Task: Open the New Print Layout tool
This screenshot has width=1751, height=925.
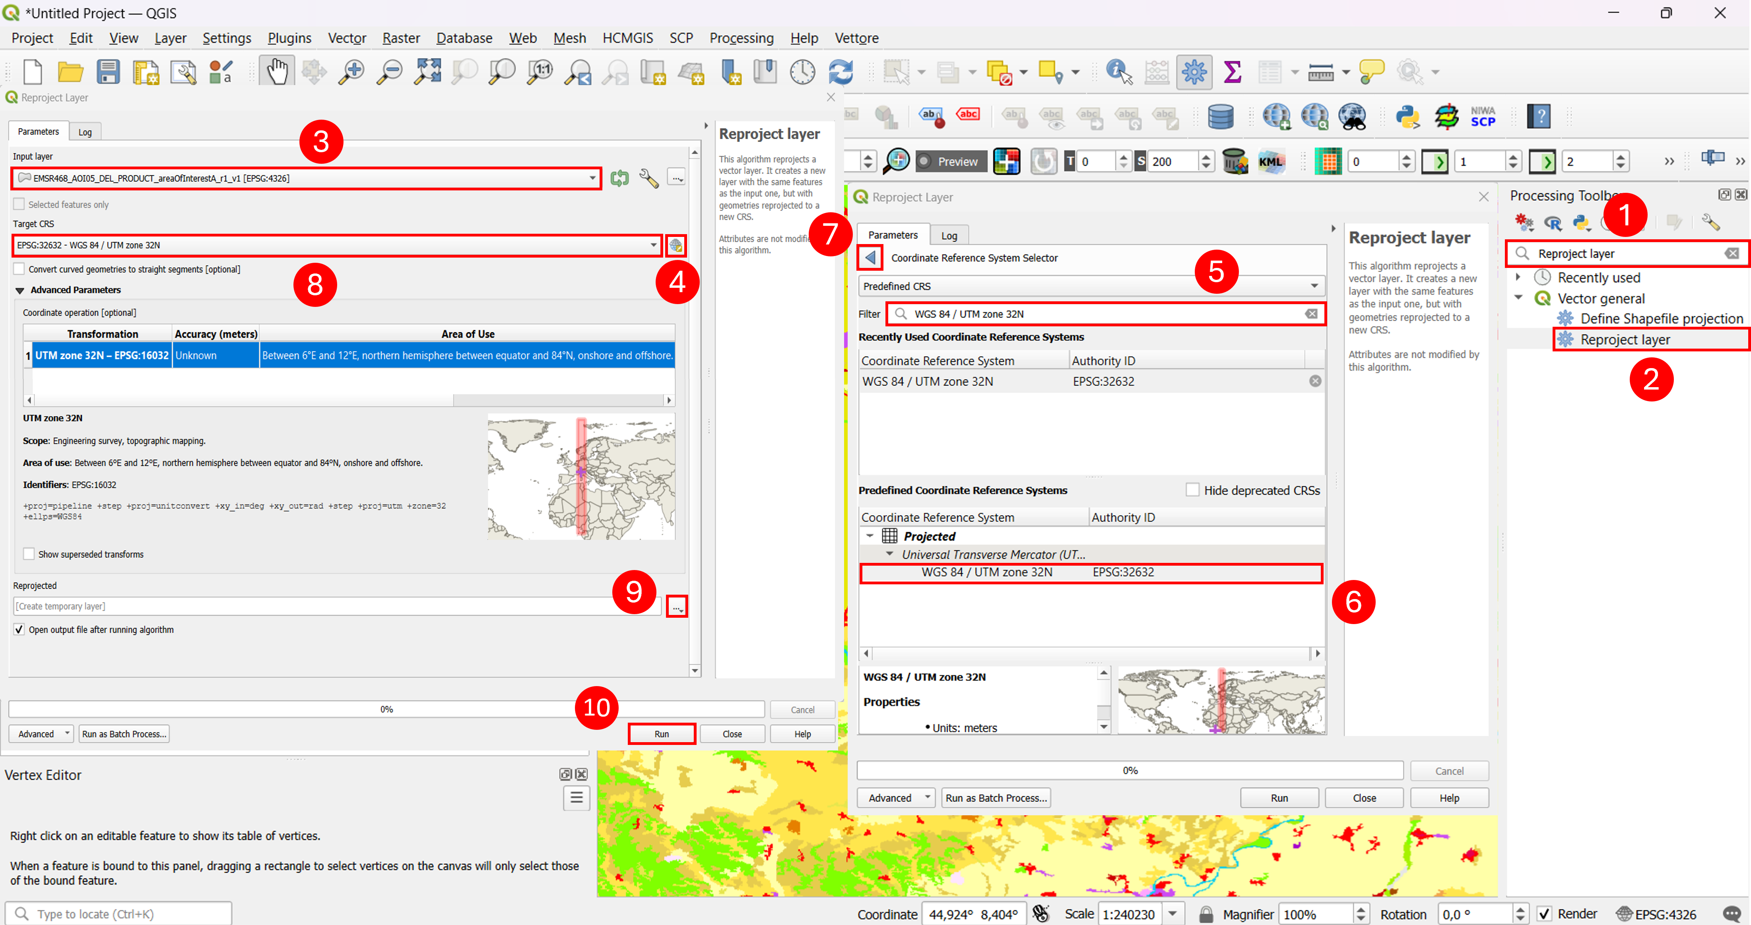Action: point(146,72)
